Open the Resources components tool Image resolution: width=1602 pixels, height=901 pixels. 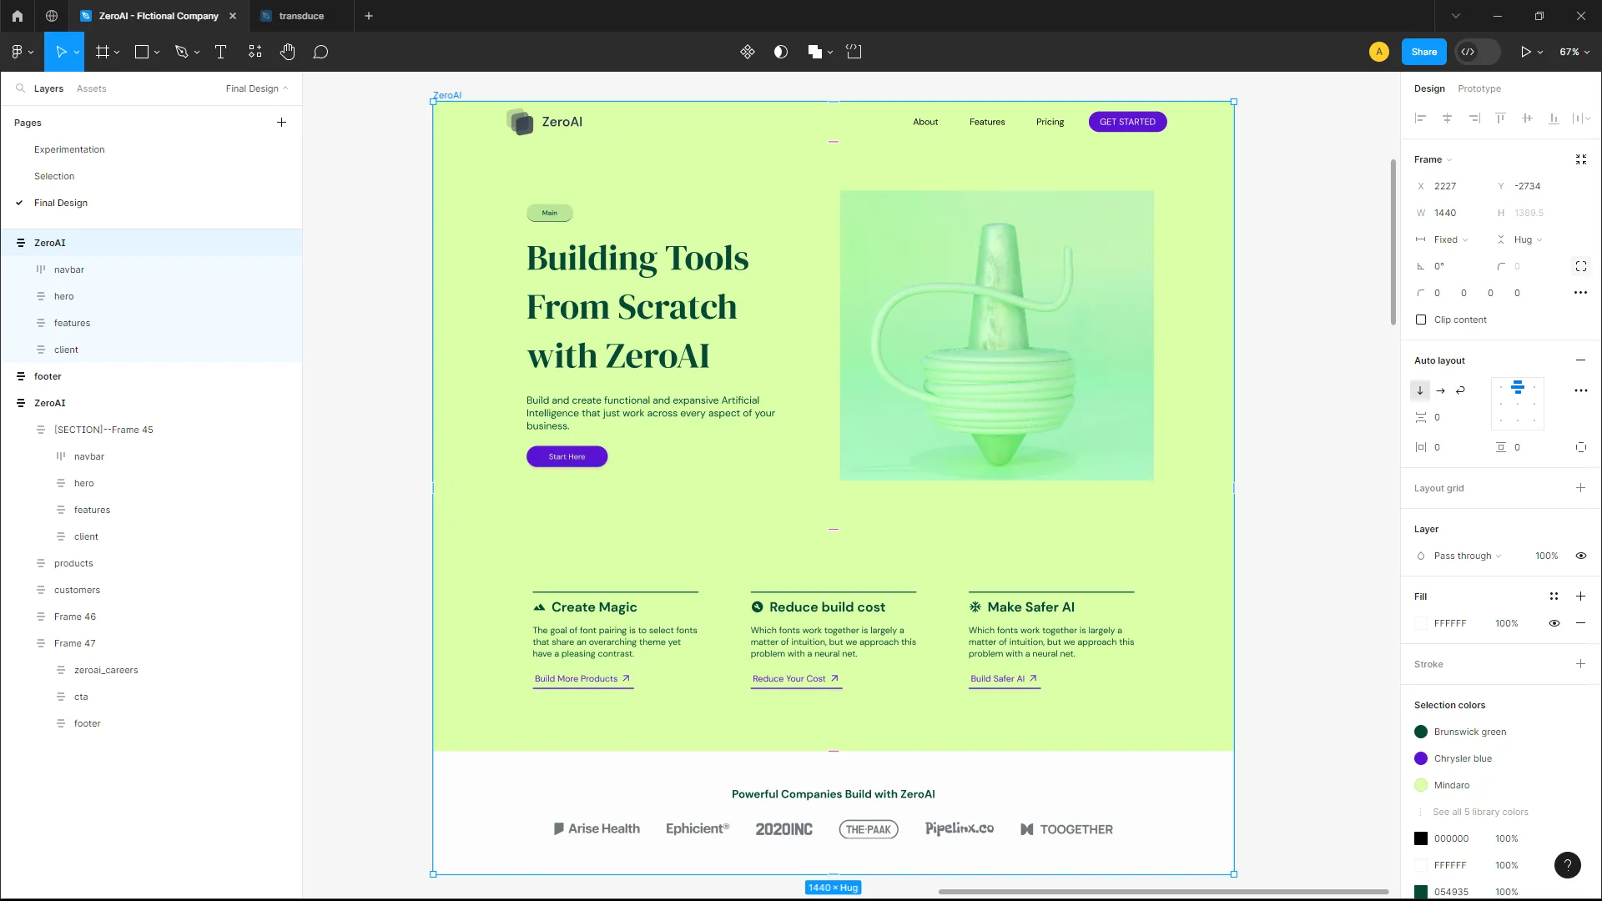click(x=254, y=52)
